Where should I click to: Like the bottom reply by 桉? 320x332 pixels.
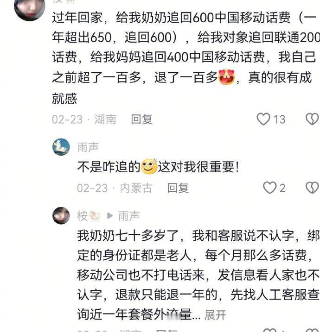pyautogui.click(x=270, y=330)
